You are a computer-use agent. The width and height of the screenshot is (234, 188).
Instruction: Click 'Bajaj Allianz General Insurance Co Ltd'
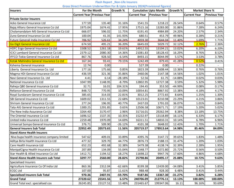pos(34,27)
